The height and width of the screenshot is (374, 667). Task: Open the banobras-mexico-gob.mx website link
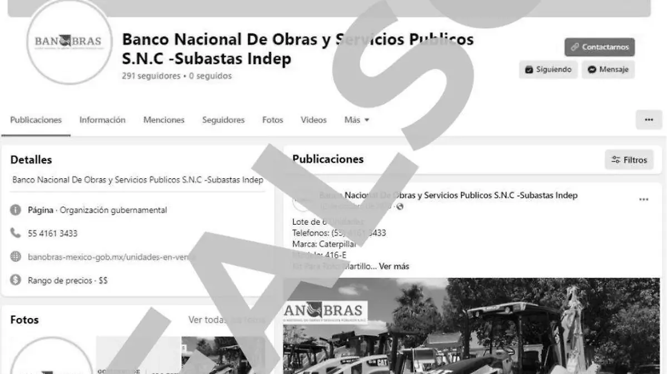(112, 257)
